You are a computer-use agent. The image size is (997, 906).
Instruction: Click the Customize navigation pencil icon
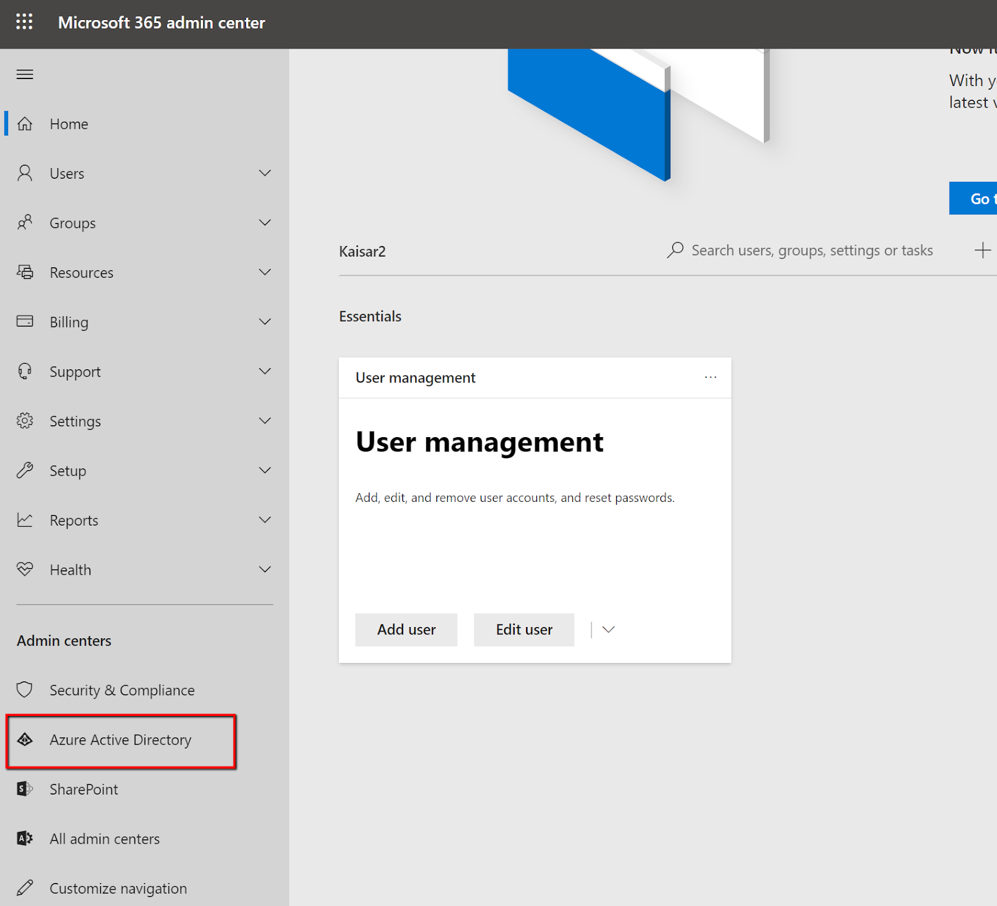tap(25, 888)
